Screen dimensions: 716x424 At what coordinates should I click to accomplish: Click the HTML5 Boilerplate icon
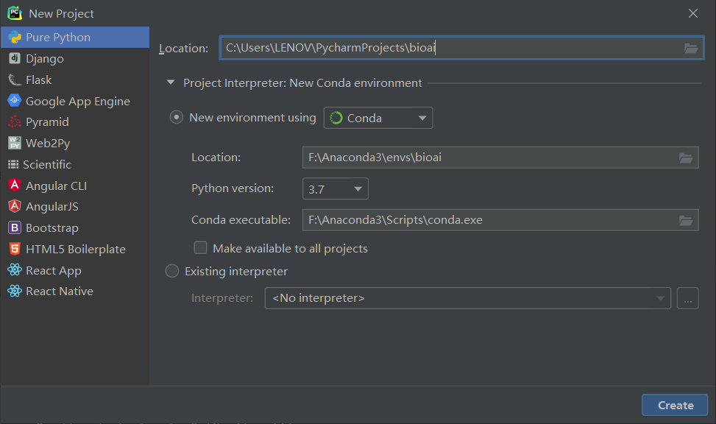(15, 249)
